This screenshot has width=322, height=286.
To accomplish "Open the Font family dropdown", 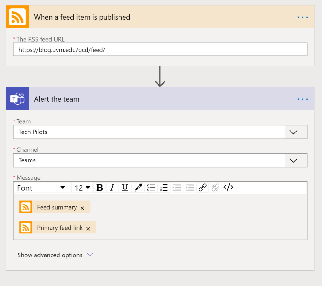I will [x=41, y=188].
